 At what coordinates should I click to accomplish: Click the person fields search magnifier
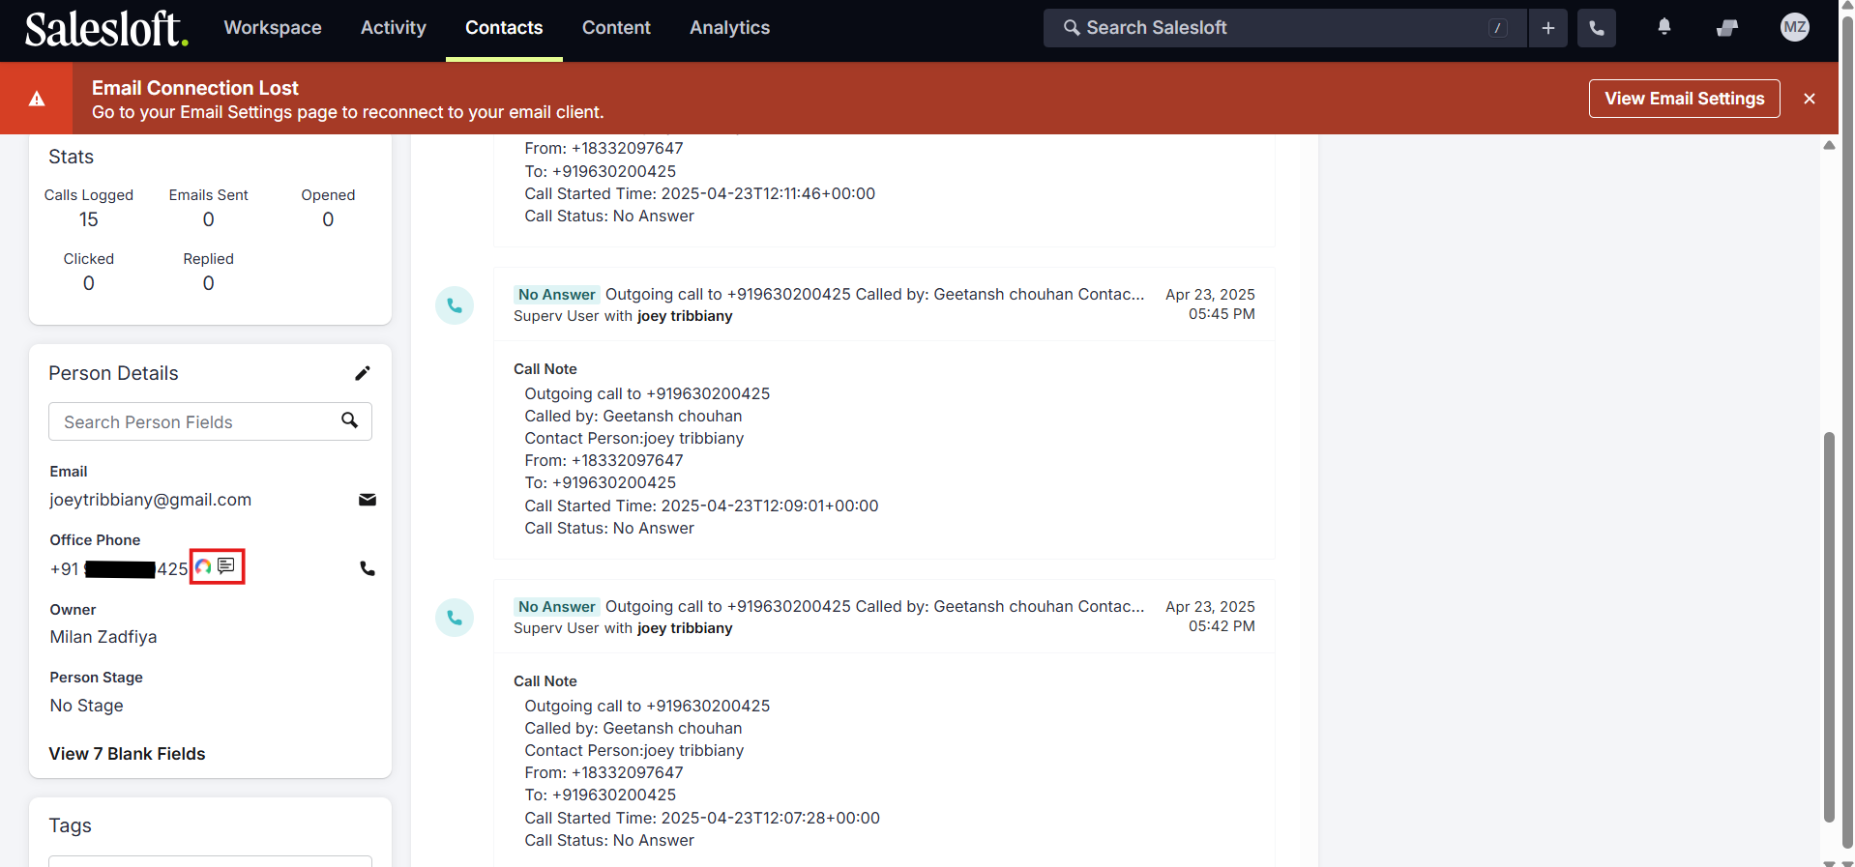[x=350, y=420]
